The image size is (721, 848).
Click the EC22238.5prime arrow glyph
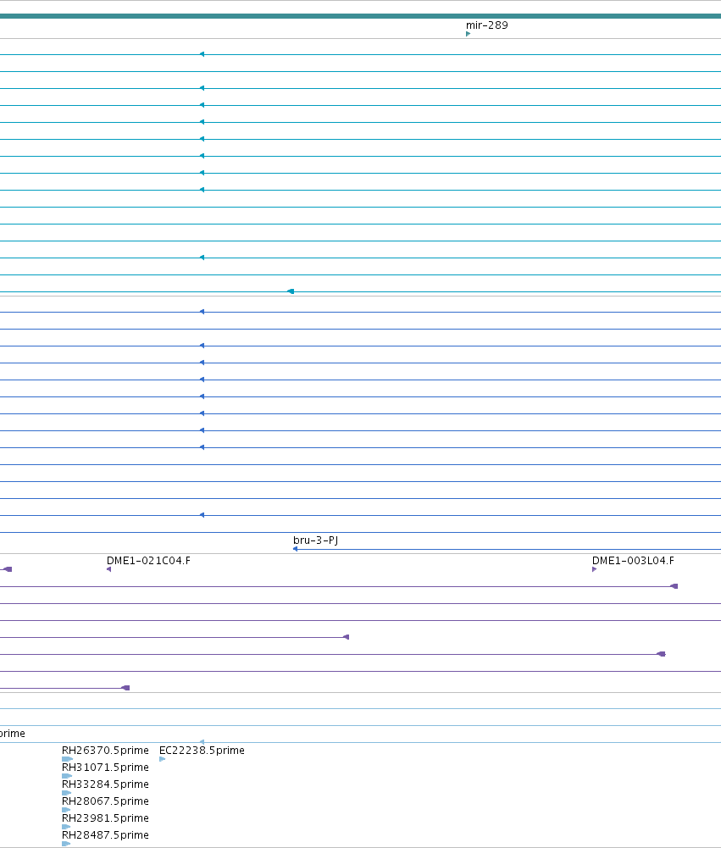[x=163, y=759]
